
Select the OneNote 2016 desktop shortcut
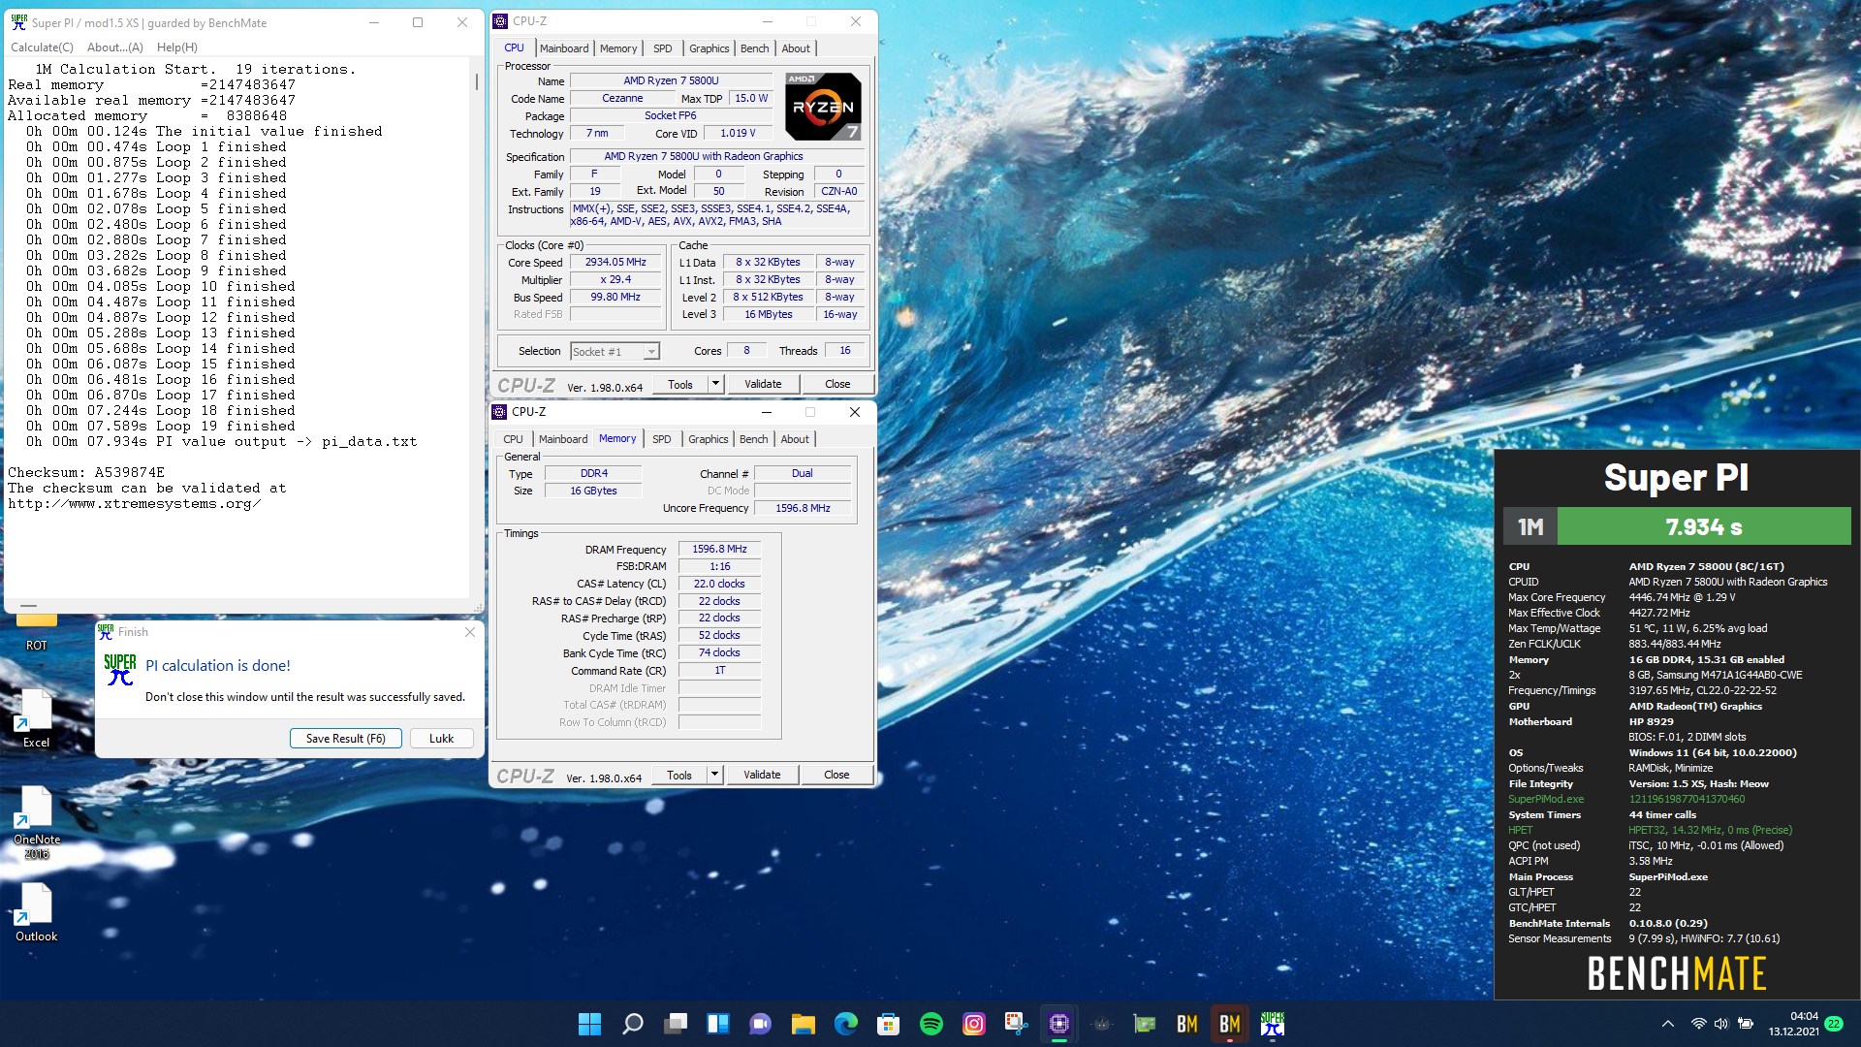(36, 823)
